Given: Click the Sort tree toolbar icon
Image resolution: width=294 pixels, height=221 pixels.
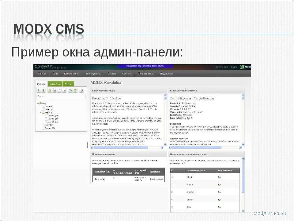Looking at the screenshot, I should click(x=75, y=90).
